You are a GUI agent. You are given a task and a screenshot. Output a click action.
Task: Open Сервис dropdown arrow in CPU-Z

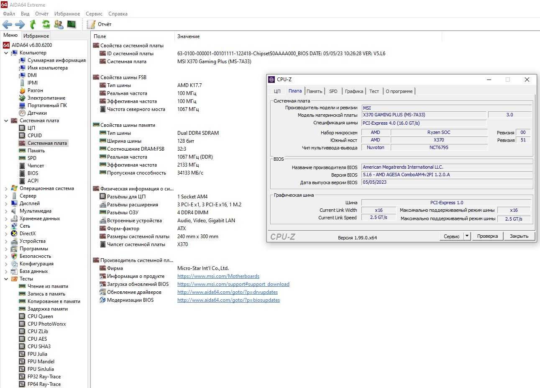pyautogui.click(x=467, y=236)
